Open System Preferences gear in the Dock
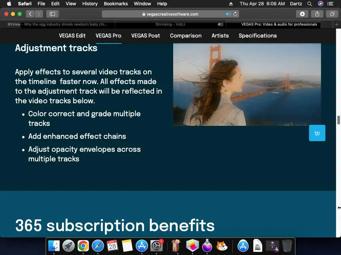341x255 pixels. 157,246
